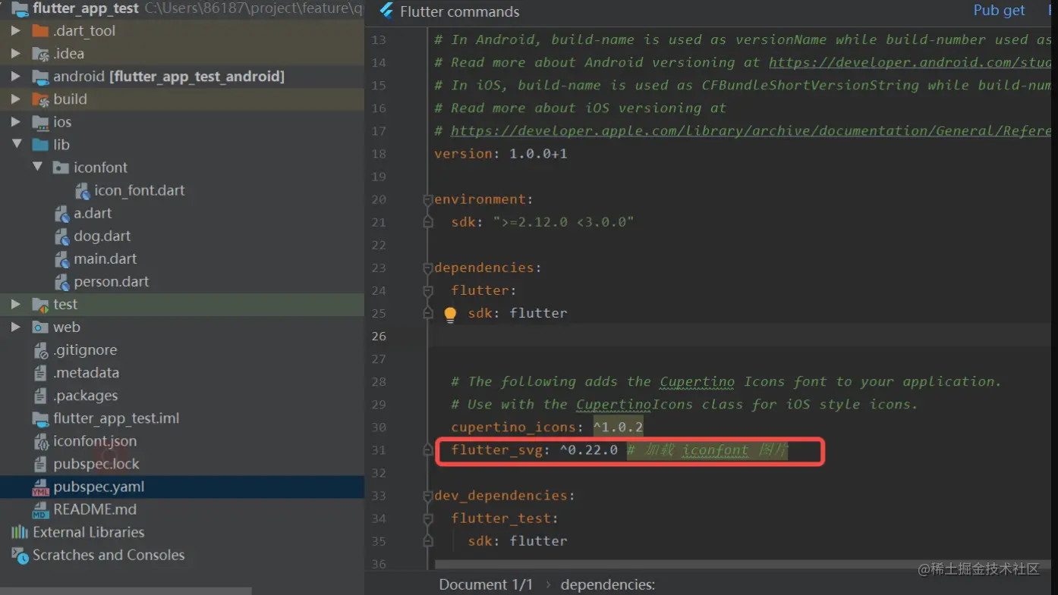The width and height of the screenshot is (1058, 595).
Task: Click the pubspec.yaml YML file icon
Action: pyautogui.click(x=41, y=487)
